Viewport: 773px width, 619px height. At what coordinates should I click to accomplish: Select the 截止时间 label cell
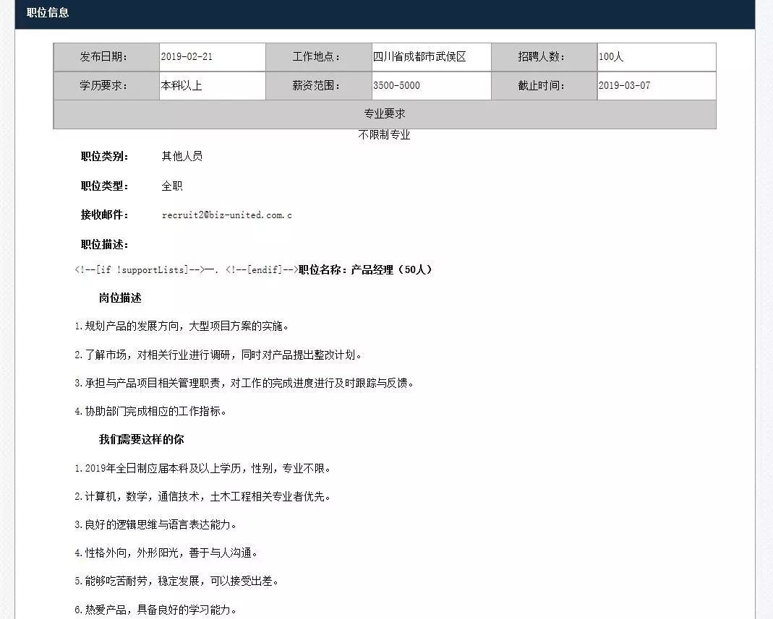point(544,86)
